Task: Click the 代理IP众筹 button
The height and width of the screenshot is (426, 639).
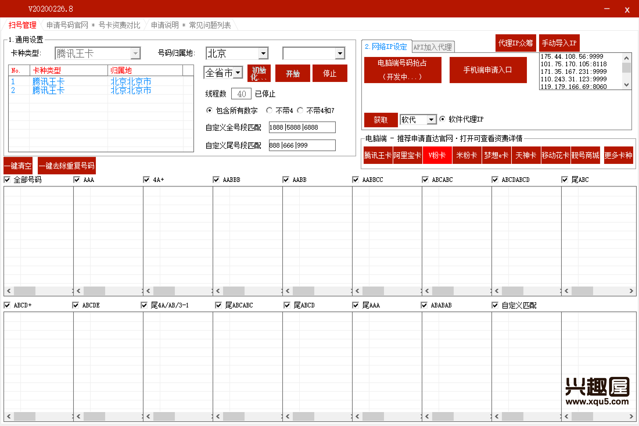Action: [x=516, y=43]
